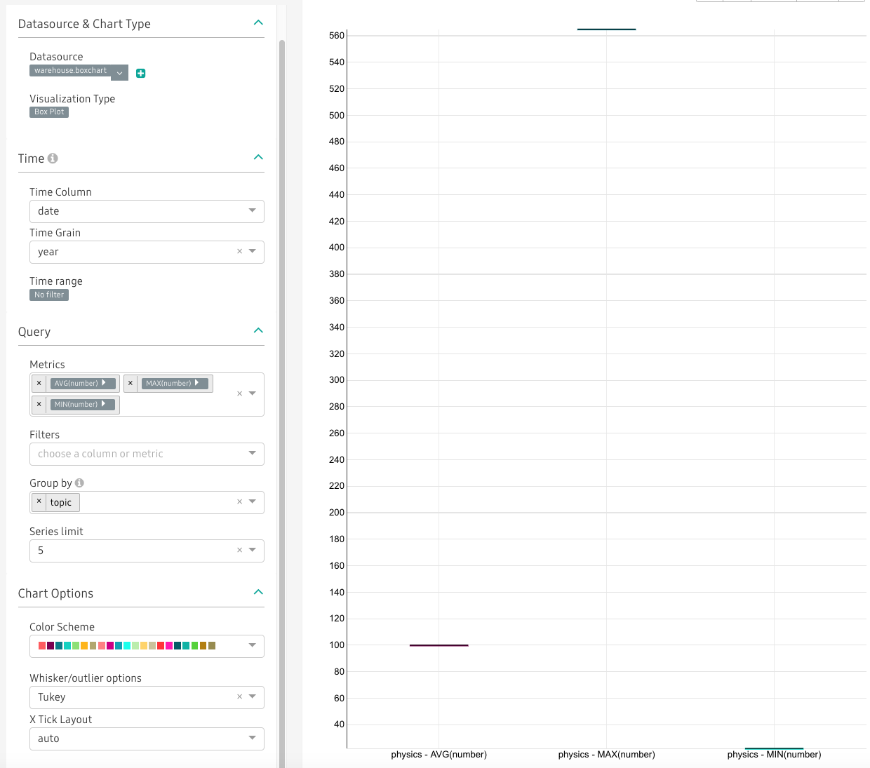The height and width of the screenshot is (768, 870).
Task: Remove the AVG(number) metric
Action: (39, 383)
